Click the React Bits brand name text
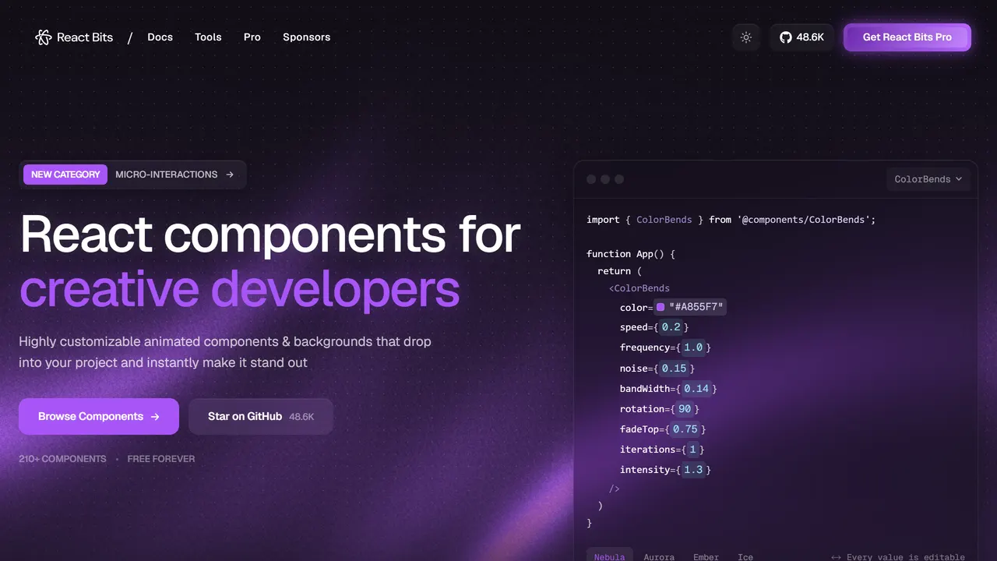This screenshot has width=997, height=561. click(85, 37)
